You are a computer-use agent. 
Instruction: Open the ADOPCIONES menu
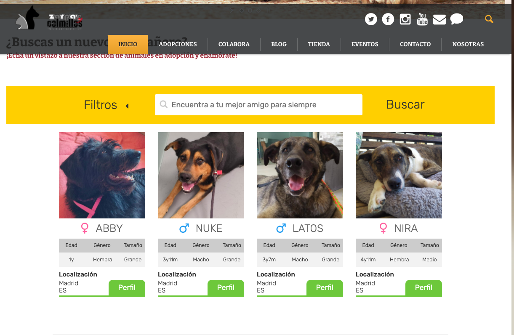(178, 44)
